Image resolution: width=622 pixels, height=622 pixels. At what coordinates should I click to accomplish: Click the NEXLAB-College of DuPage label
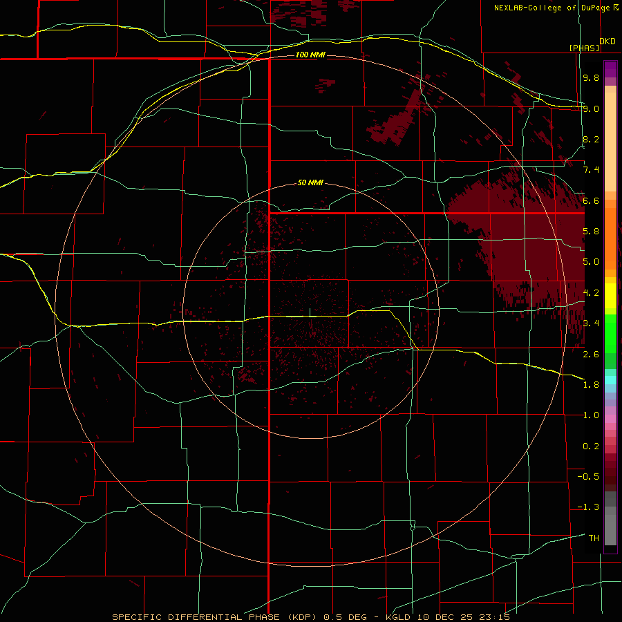pyautogui.click(x=552, y=8)
